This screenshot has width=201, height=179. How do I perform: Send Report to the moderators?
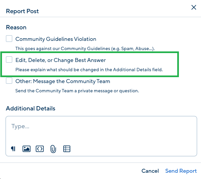181,171
